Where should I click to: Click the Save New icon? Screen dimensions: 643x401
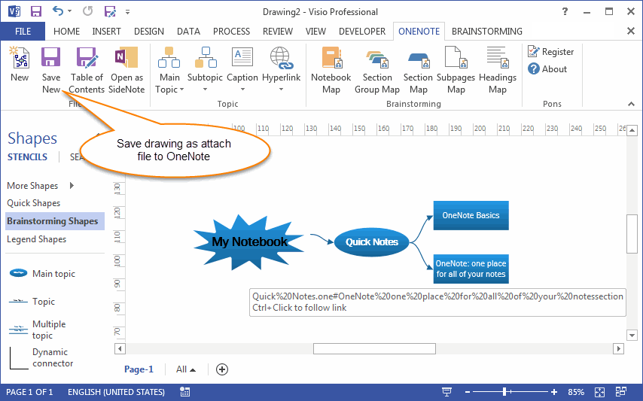coord(51,57)
